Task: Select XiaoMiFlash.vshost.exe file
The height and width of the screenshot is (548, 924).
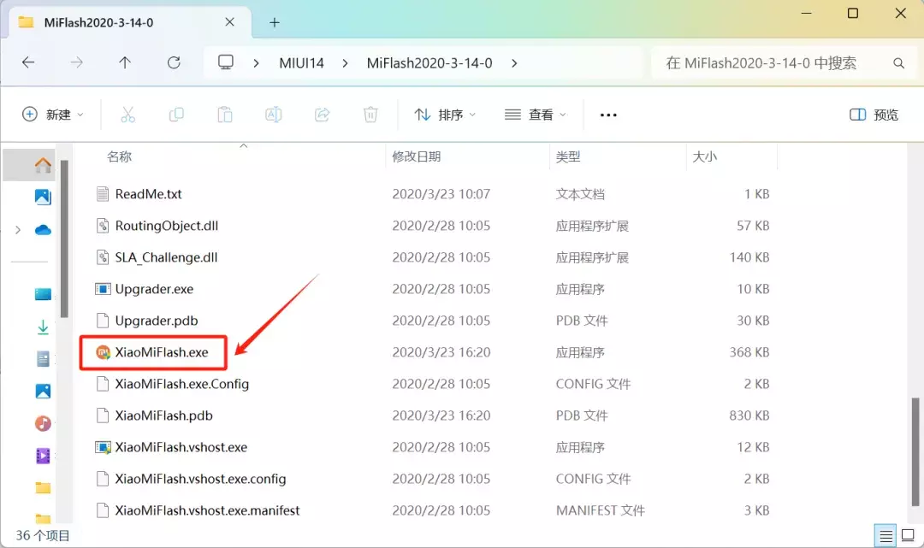Action: coord(181,447)
